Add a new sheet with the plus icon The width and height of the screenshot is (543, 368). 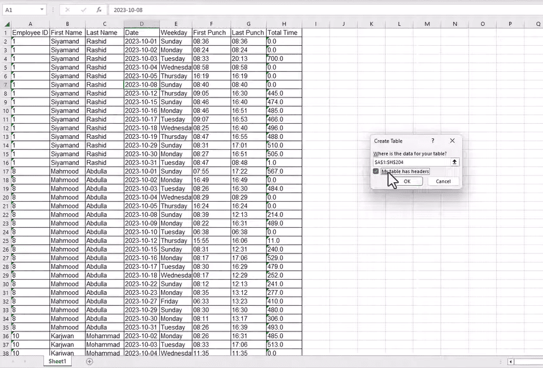tap(90, 361)
